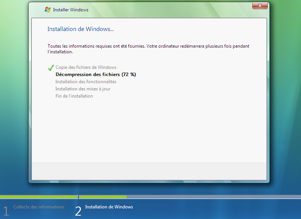Viewport: 301px width, 219px height.
Task: Click 'Collecte des informations' stage label
Action: pos(39,207)
